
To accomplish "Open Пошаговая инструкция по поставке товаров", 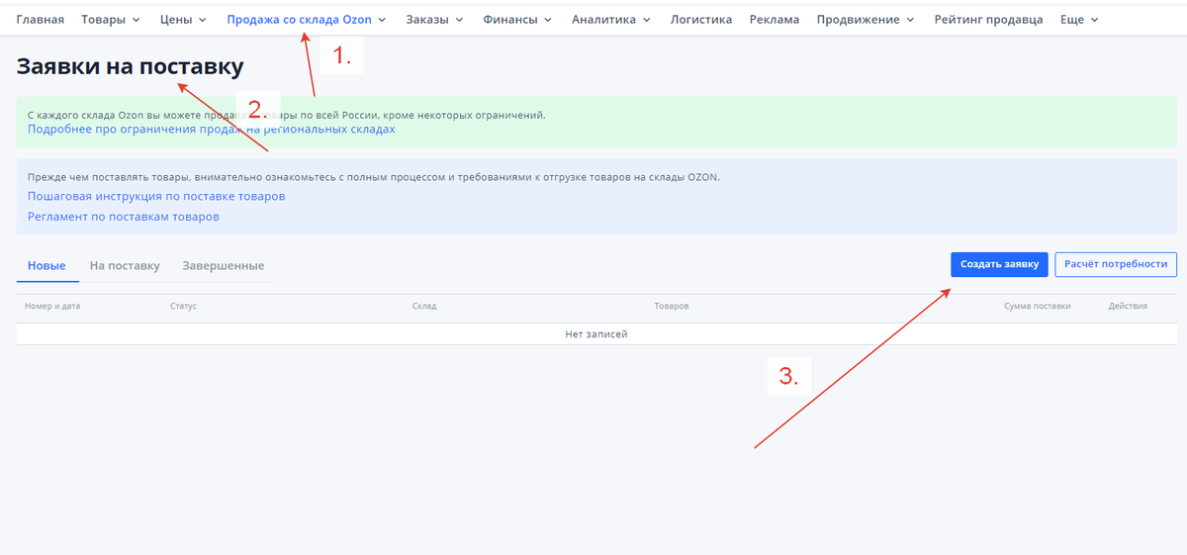I will click(x=156, y=196).
